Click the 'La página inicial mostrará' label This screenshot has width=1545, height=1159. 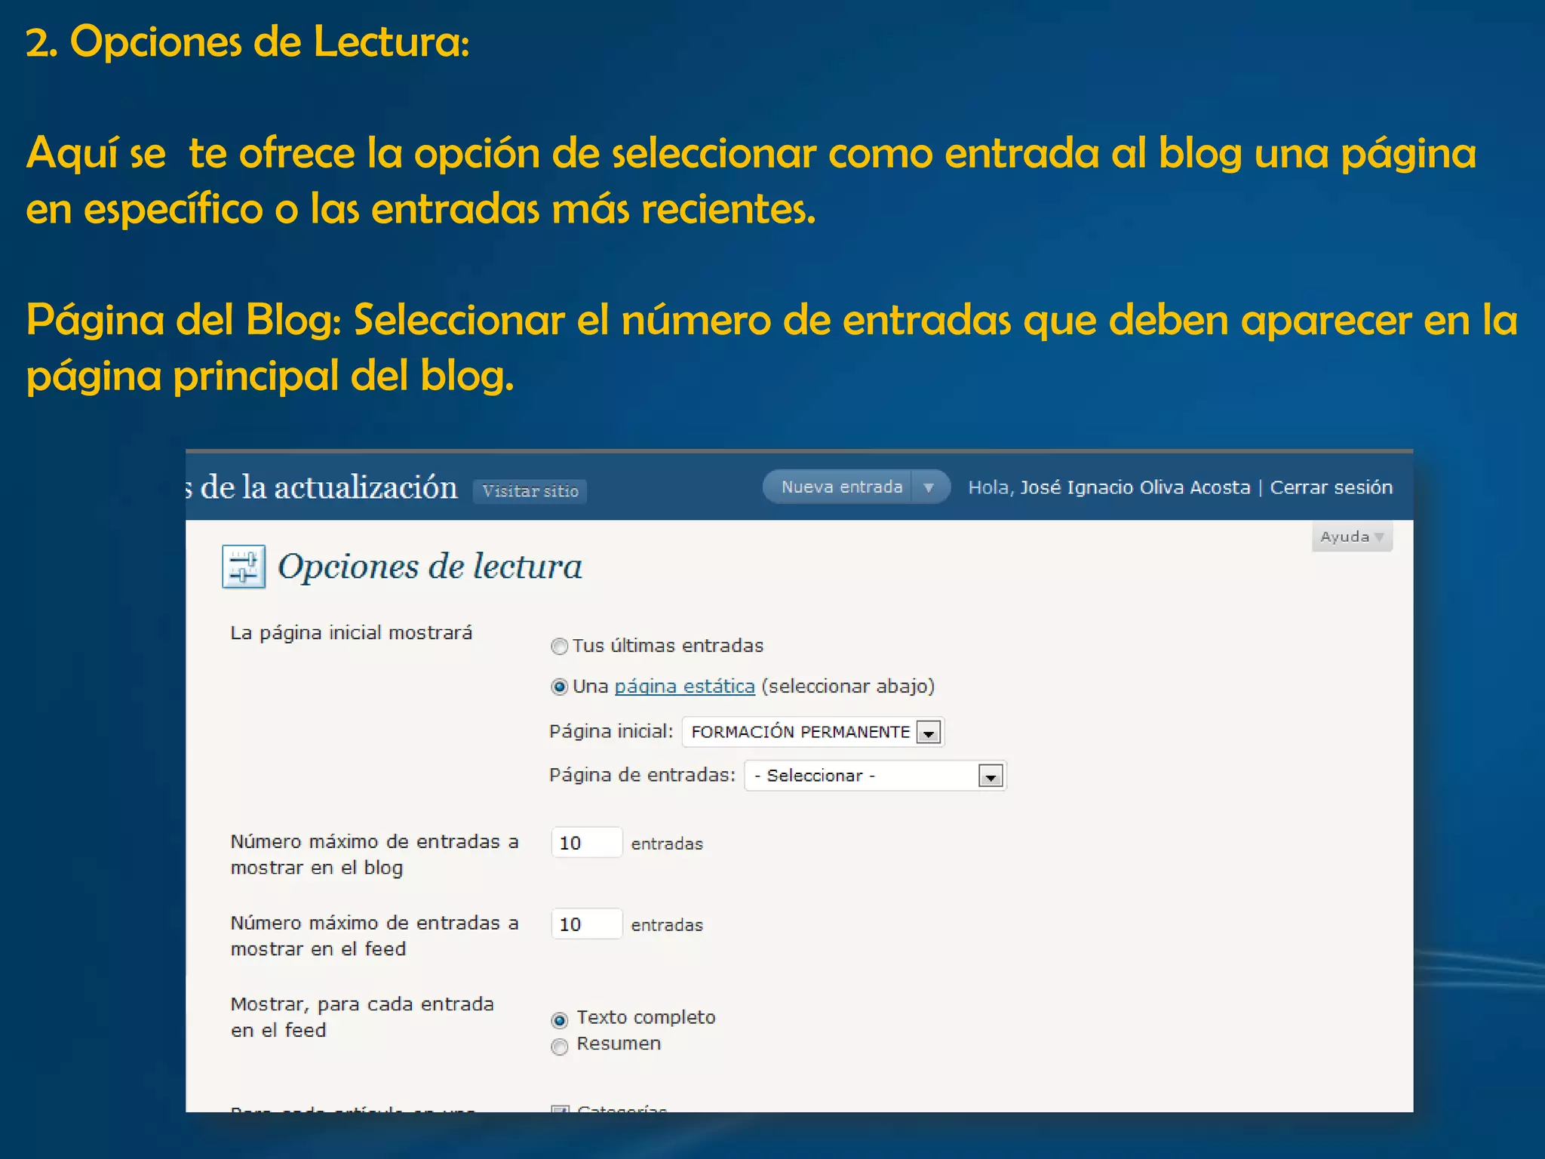[352, 633]
